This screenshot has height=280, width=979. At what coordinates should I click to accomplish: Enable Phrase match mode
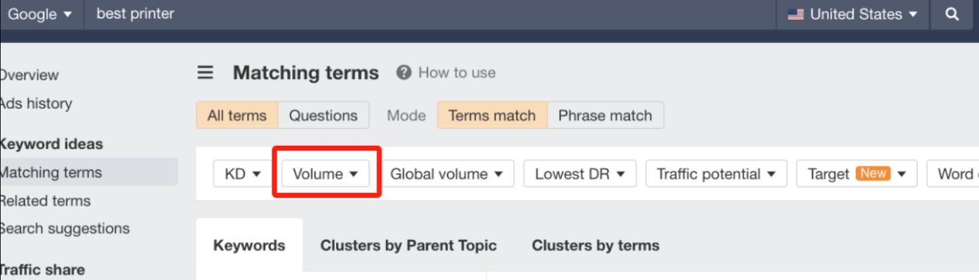(605, 115)
